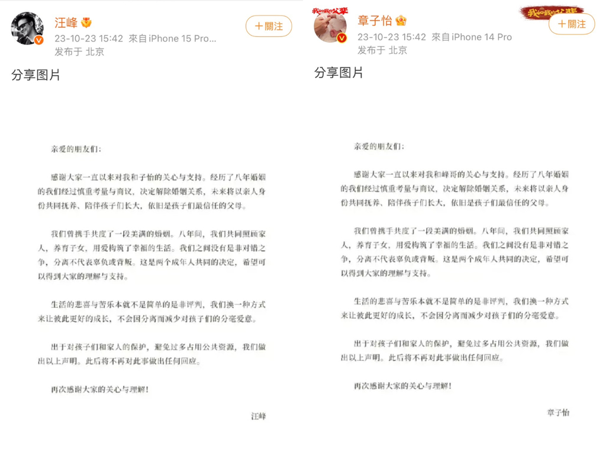Follow 汪峰 with the +關注 button
606x455 pixels.
269,26
